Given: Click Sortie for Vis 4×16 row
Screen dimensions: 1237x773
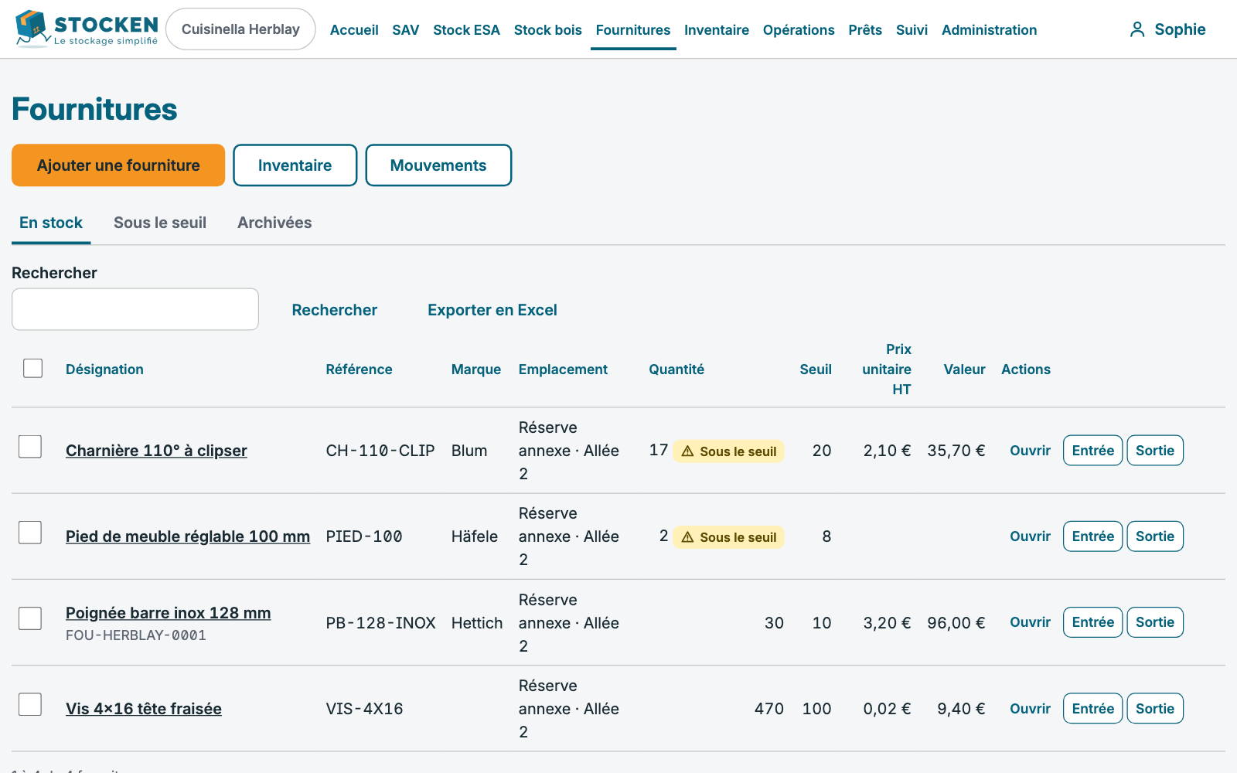Looking at the screenshot, I should [x=1155, y=709].
